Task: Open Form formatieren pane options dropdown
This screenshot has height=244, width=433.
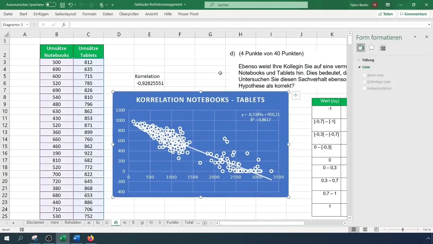Action: (415, 37)
